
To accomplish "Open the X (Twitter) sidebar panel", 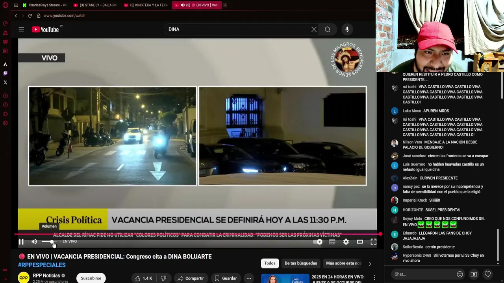I will pos(6,83).
